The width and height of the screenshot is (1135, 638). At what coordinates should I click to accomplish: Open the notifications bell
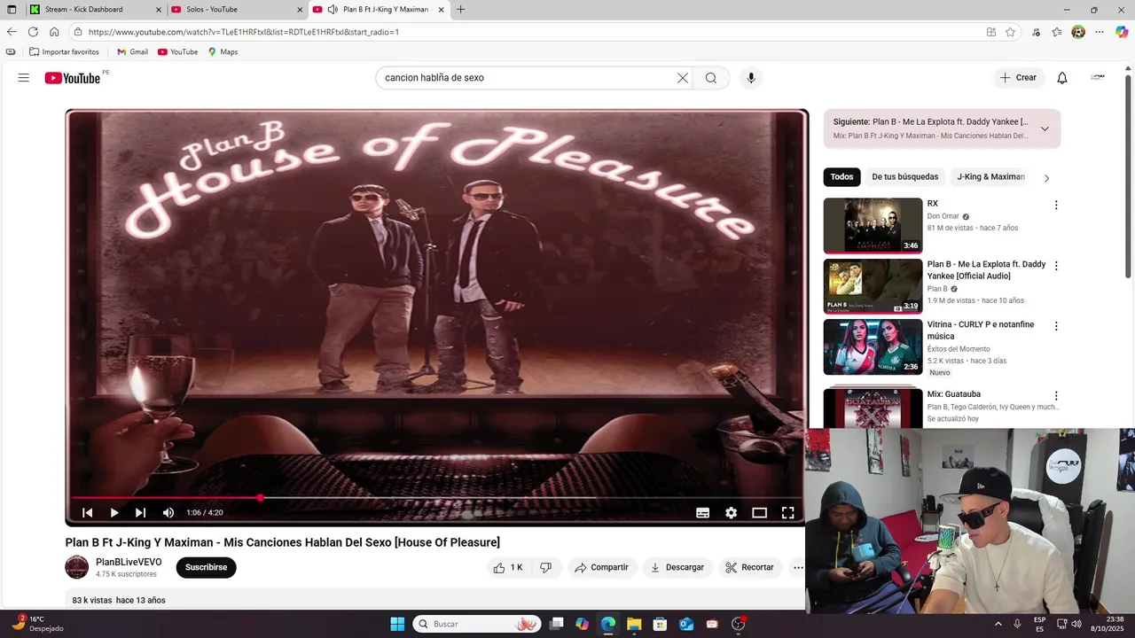(x=1061, y=78)
